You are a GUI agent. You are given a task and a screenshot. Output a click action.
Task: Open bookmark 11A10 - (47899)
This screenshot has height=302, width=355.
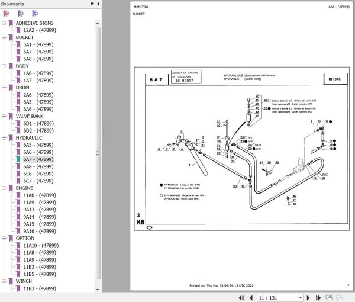(x=41, y=245)
